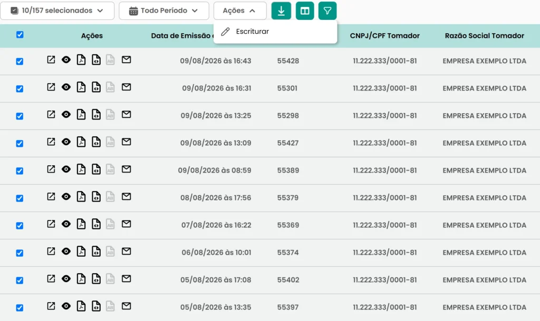View invoice 55389 with eye icon

pos(66,169)
